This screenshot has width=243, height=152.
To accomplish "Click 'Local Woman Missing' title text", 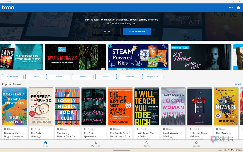I will (x=171, y=135).
